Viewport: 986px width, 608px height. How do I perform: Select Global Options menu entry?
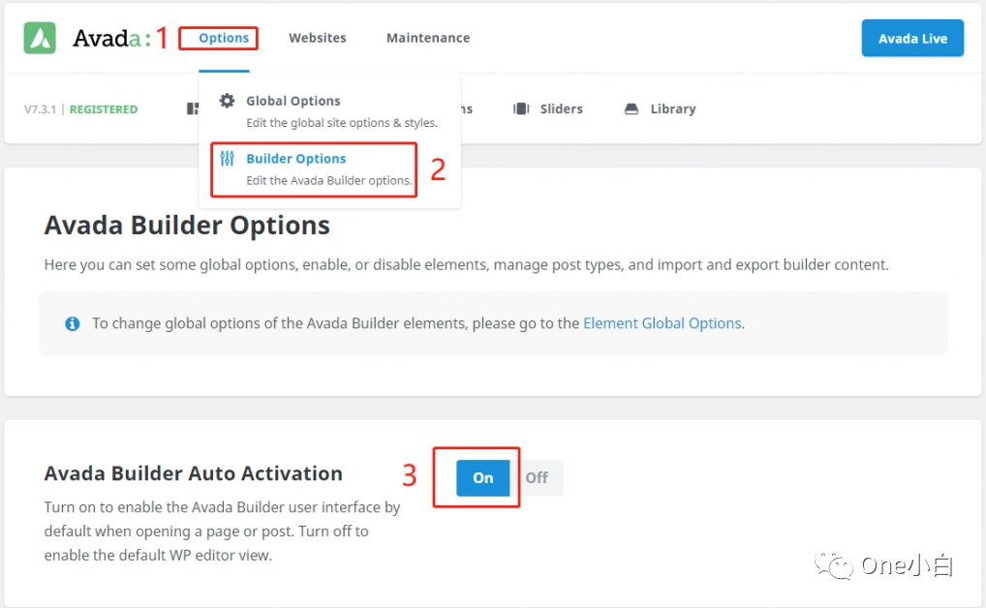point(293,101)
